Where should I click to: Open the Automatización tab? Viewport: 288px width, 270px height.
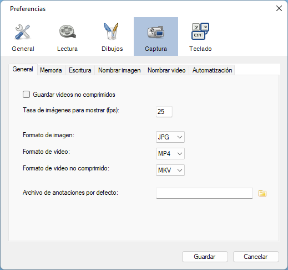click(212, 70)
